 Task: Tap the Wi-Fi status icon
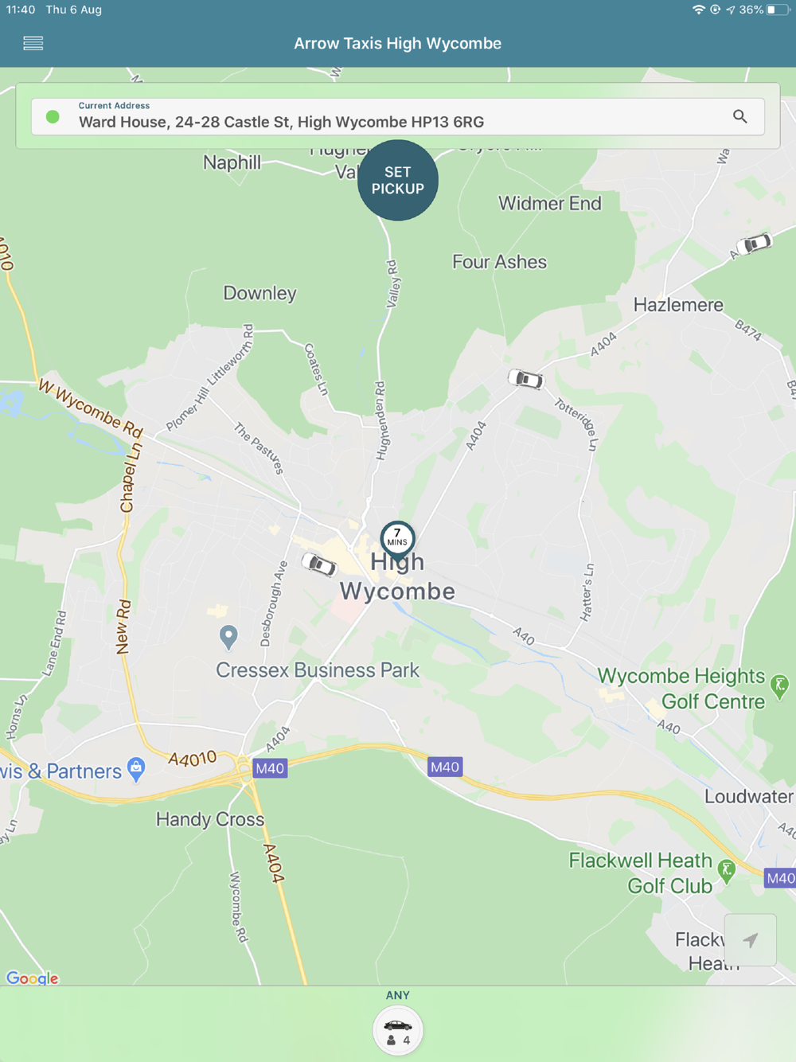coord(698,10)
